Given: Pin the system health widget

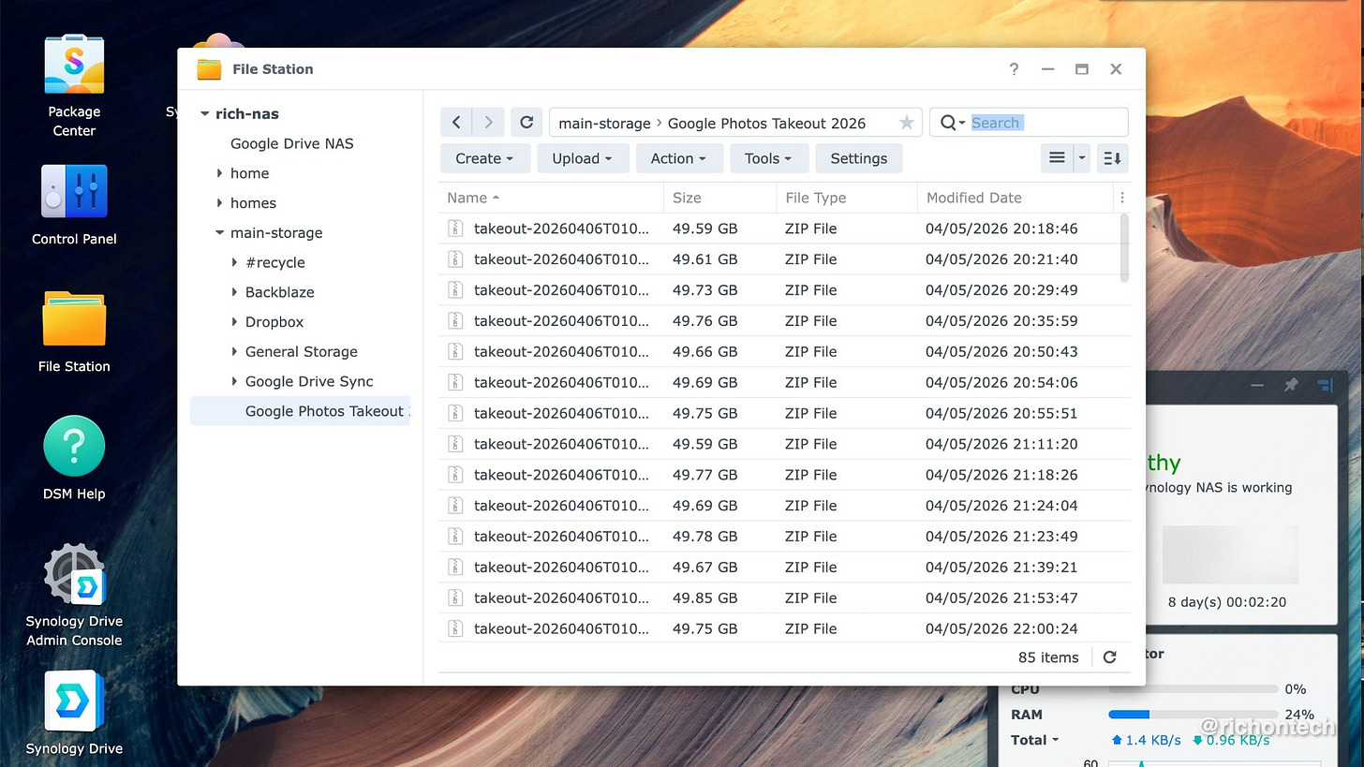Looking at the screenshot, I should point(1291,385).
